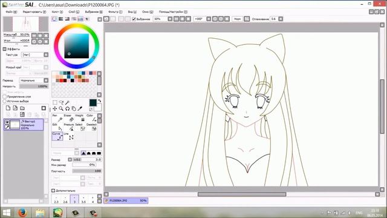Expand the Дополнительно settings section
The image size is (387, 218).
[53, 191]
